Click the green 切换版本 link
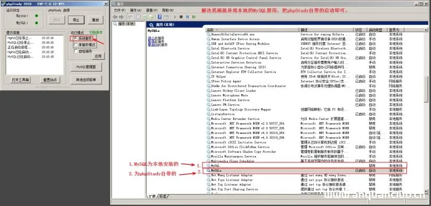 click(x=96, y=32)
